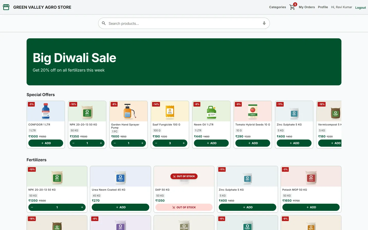
Task: Add Vermicompost to cart in Special Offers
Action: tap(330, 143)
